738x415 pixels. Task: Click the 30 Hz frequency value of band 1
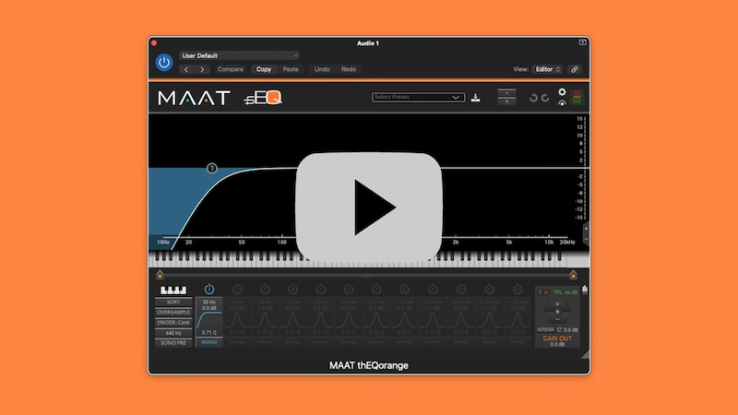point(209,302)
